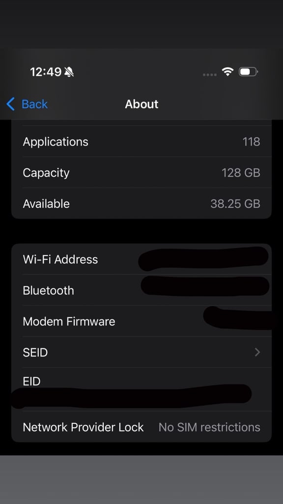Tap the 12:49 clock in status bar
Image resolution: width=283 pixels, height=504 pixels.
tap(46, 72)
